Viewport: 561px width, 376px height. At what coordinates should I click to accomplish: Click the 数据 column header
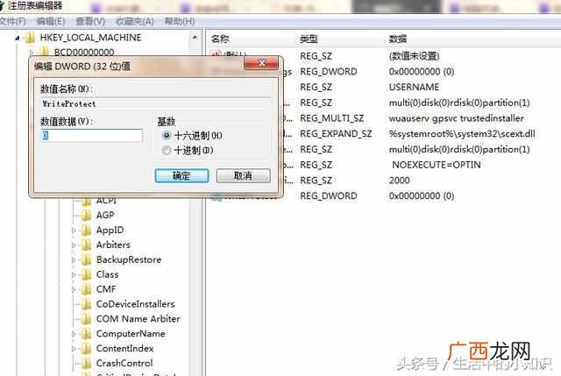tap(397, 39)
